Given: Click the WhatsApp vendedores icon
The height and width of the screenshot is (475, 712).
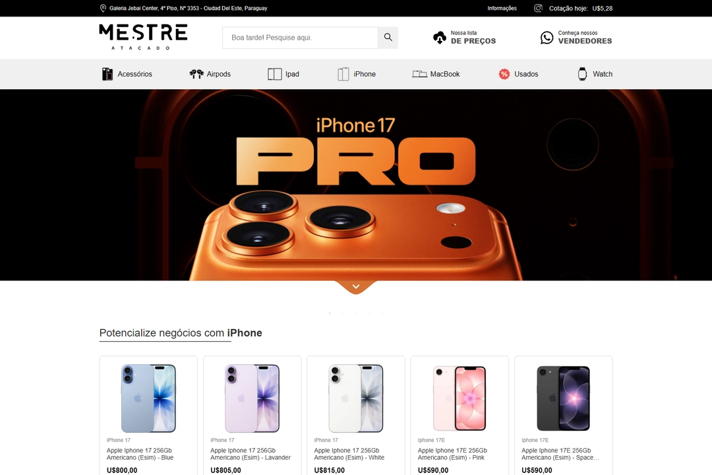Looking at the screenshot, I should click(547, 38).
